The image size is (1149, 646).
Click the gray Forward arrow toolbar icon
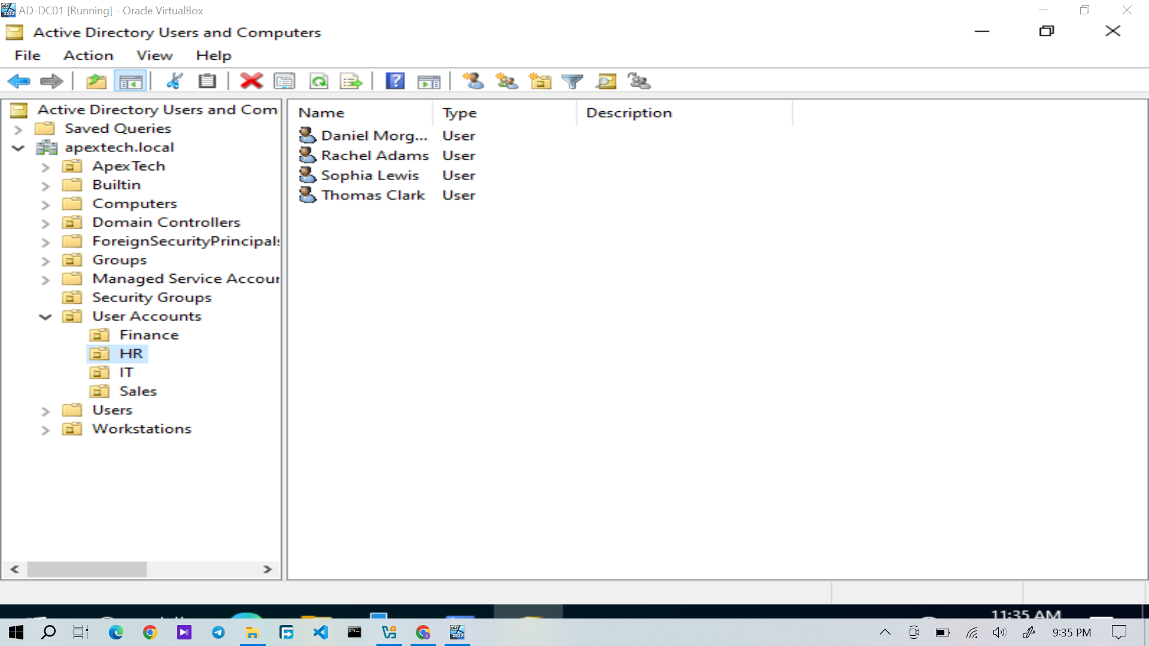pos(51,81)
